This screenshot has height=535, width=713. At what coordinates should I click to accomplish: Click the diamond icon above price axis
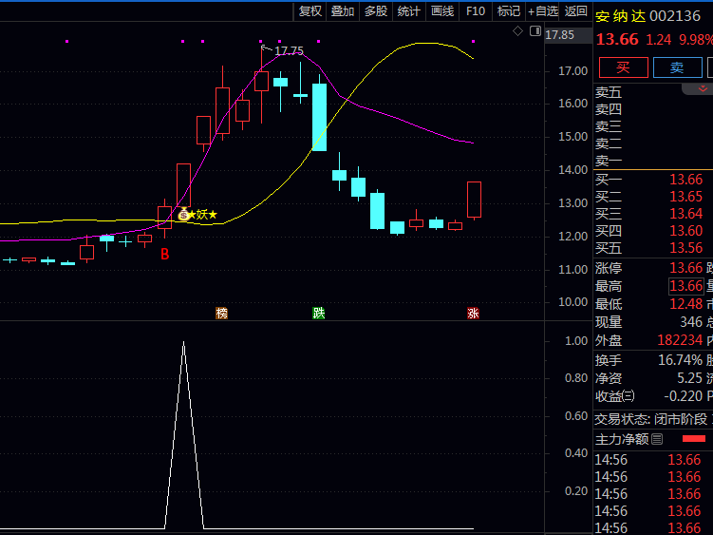[517, 31]
